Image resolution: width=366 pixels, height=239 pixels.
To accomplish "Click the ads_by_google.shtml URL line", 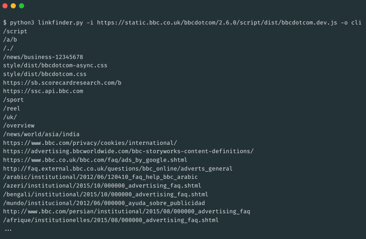I will pos(95,160).
